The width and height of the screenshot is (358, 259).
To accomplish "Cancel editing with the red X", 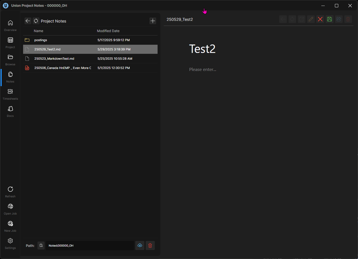I will pyautogui.click(x=320, y=19).
